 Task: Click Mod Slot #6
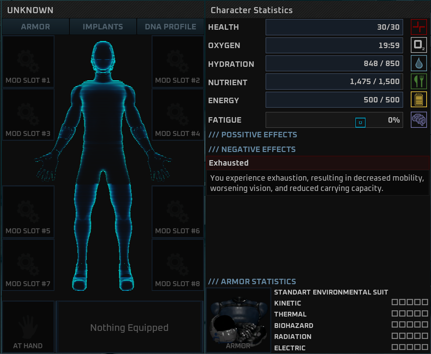coord(177,212)
